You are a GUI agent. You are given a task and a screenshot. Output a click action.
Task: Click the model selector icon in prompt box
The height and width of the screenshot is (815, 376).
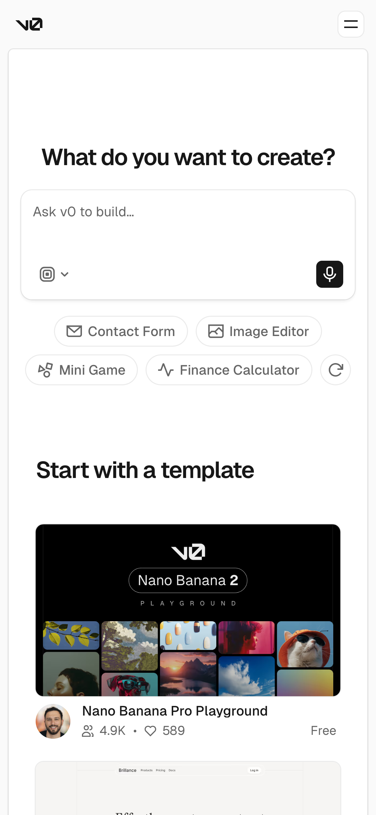(x=47, y=274)
